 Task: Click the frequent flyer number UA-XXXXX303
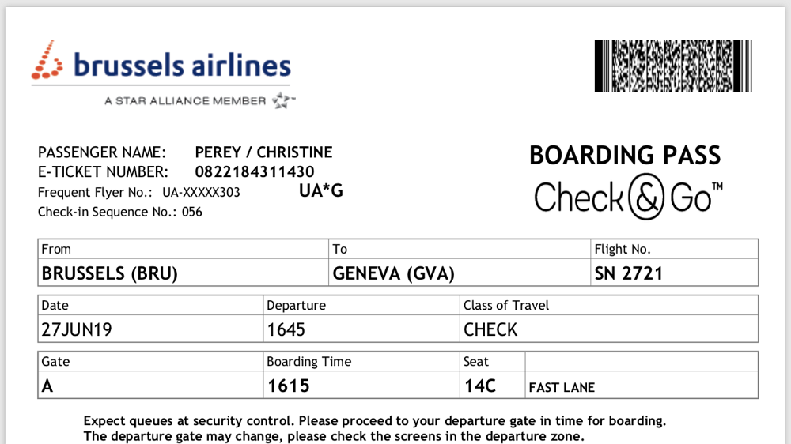point(201,192)
